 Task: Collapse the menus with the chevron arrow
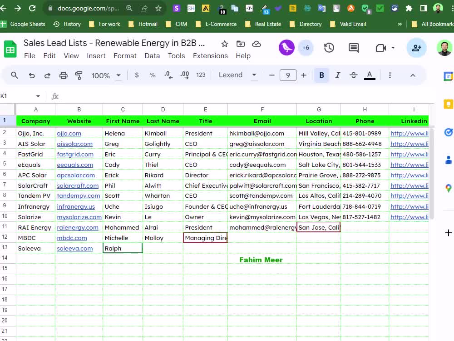413,75
